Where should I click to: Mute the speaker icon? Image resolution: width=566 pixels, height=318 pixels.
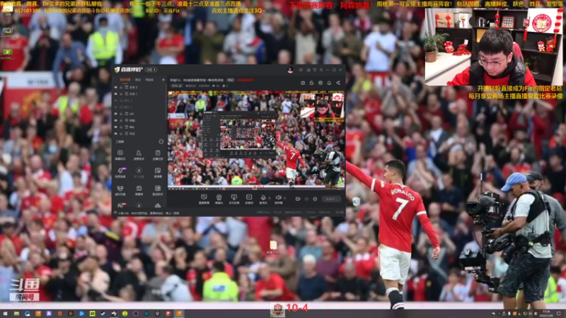tap(278, 197)
